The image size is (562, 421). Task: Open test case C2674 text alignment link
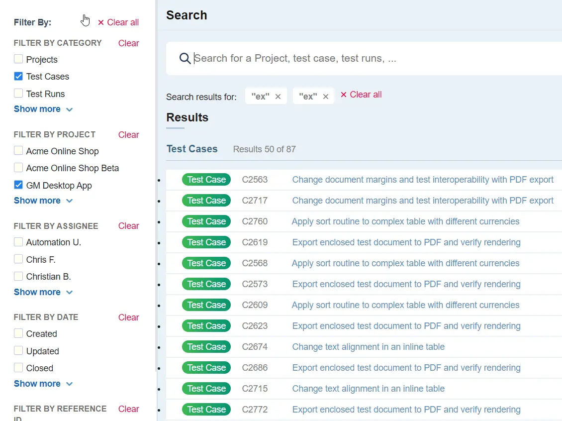tap(368, 347)
